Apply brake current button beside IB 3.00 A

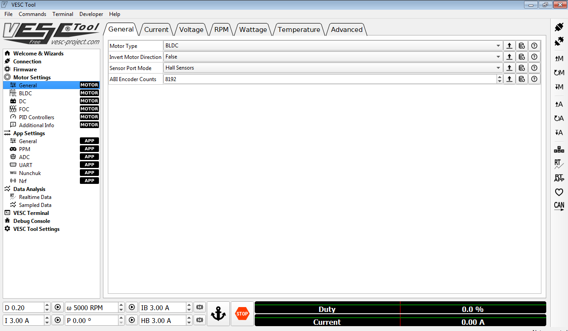coord(200,307)
